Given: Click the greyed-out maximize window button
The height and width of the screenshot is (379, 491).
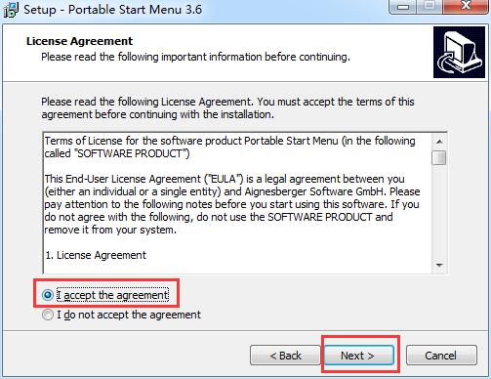Looking at the screenshot, I should pos(430,6).
